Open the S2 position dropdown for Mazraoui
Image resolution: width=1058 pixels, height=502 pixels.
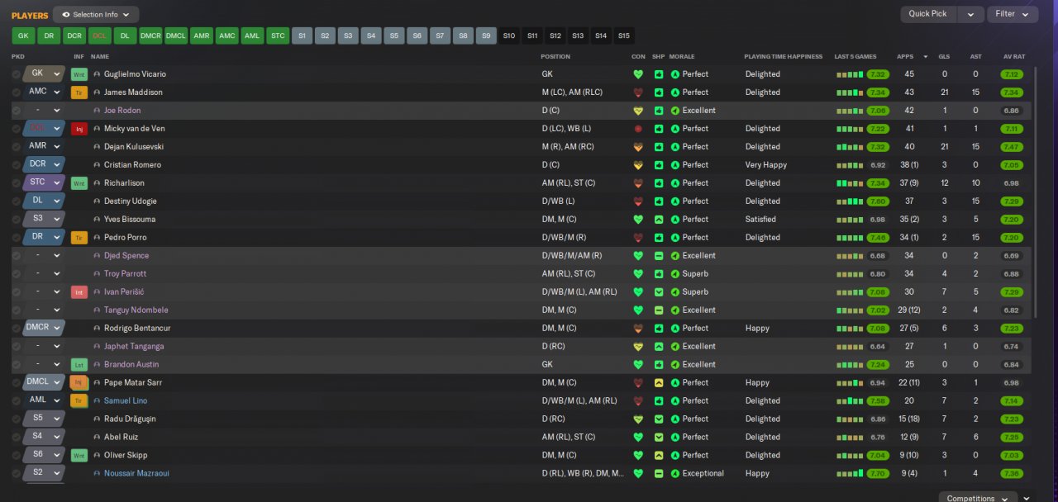pyautogui.click(x=44, y=474)
